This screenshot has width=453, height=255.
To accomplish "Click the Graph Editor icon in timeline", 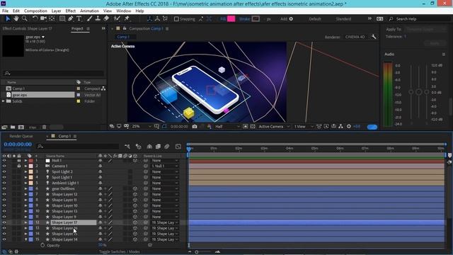I will (178, 147).
